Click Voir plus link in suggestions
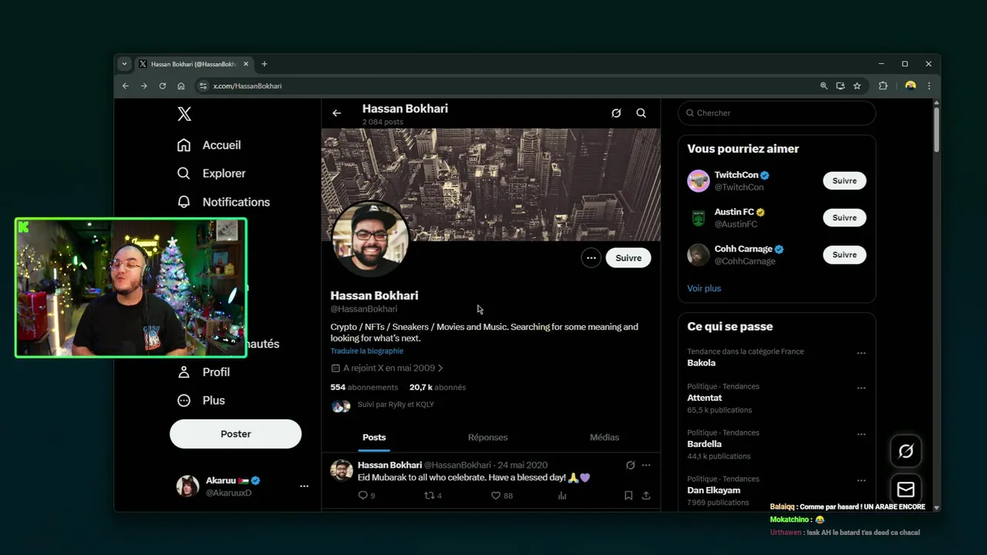The width and height of the screenshot is (987, 555). [x=704, y=288]
